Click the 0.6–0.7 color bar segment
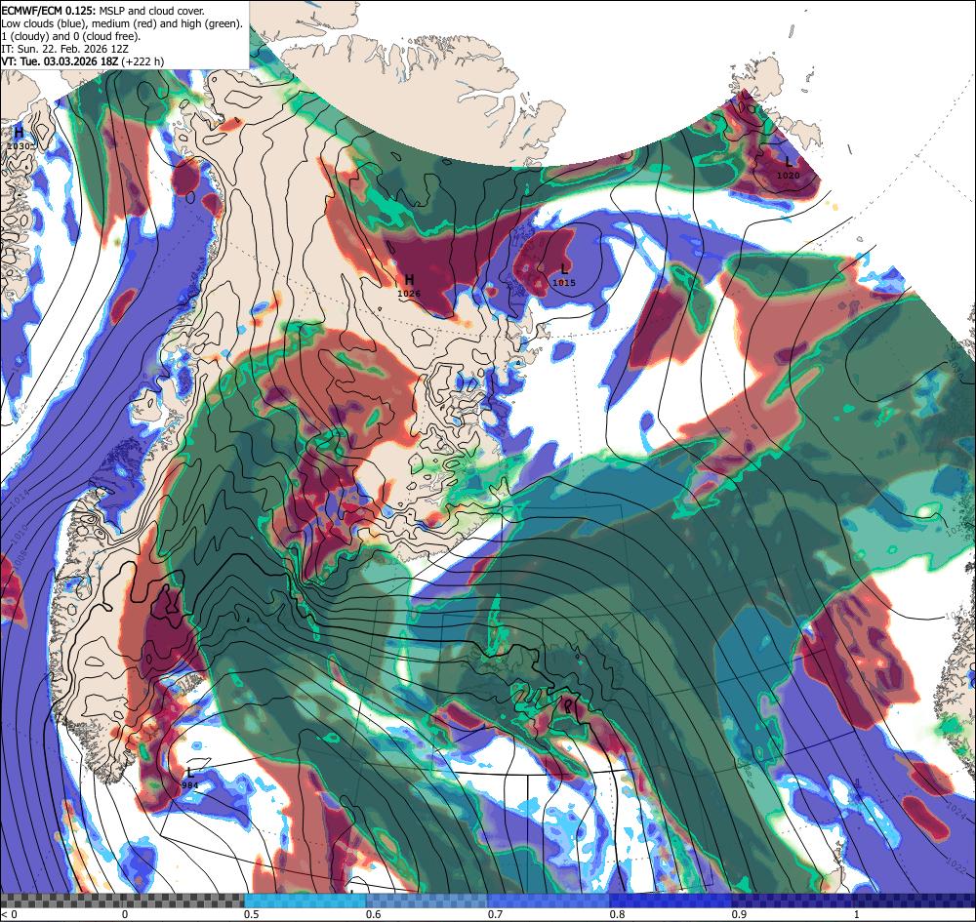The image size is (976, 922). [427, 901]
